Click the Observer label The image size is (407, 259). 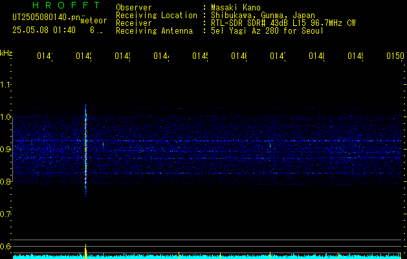pos(134,8)
